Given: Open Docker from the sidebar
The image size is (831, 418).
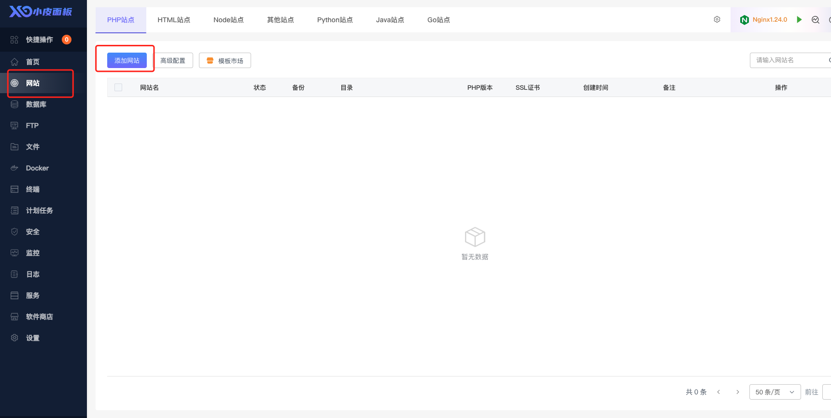Looking at the screenshot, I should (x=37, y=168).
